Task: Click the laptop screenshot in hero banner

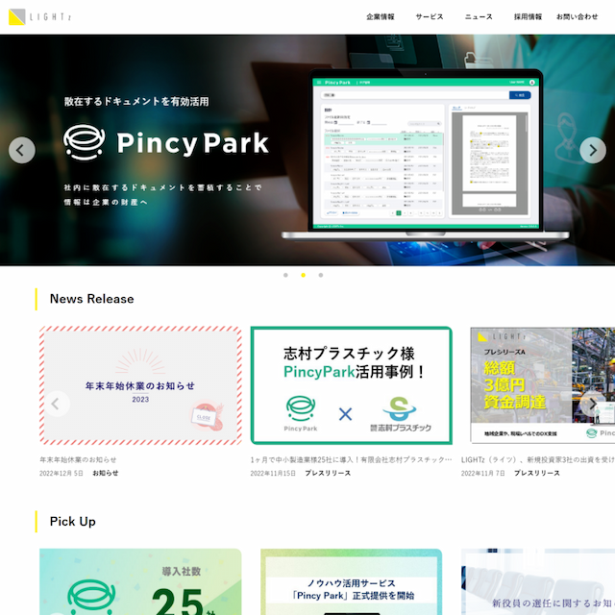Action: click(426, 154)
